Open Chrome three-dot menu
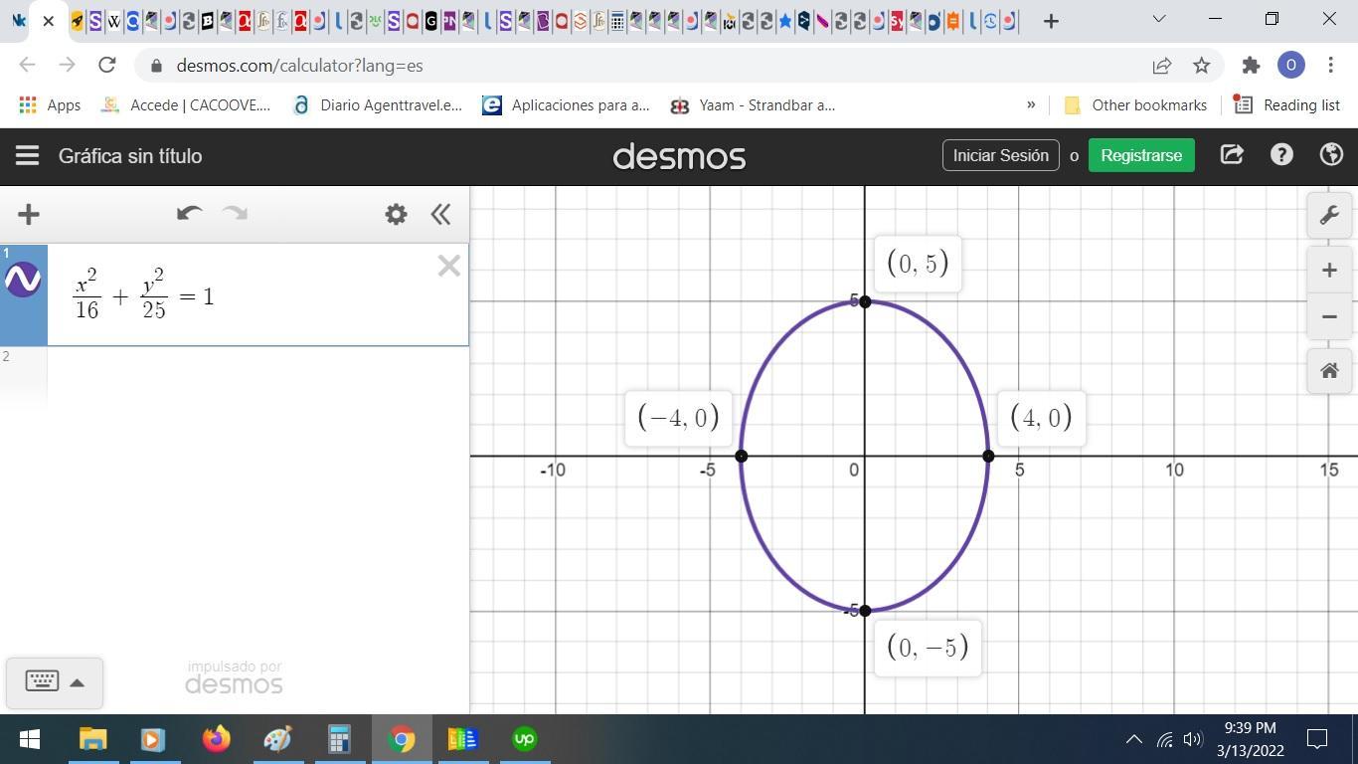Viewport: 1358px width, 764px height. [1331, 66]
